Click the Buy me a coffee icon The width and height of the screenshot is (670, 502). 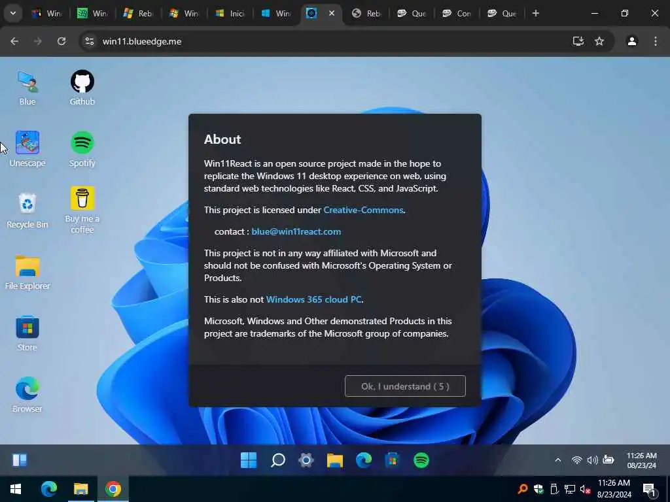tap(82, 210)
